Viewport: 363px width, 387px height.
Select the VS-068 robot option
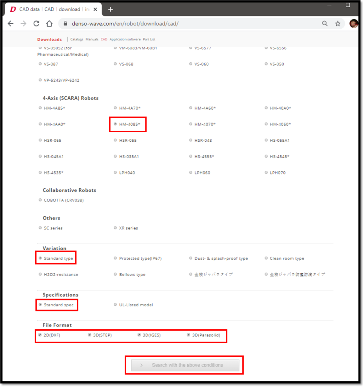(115, 64)
